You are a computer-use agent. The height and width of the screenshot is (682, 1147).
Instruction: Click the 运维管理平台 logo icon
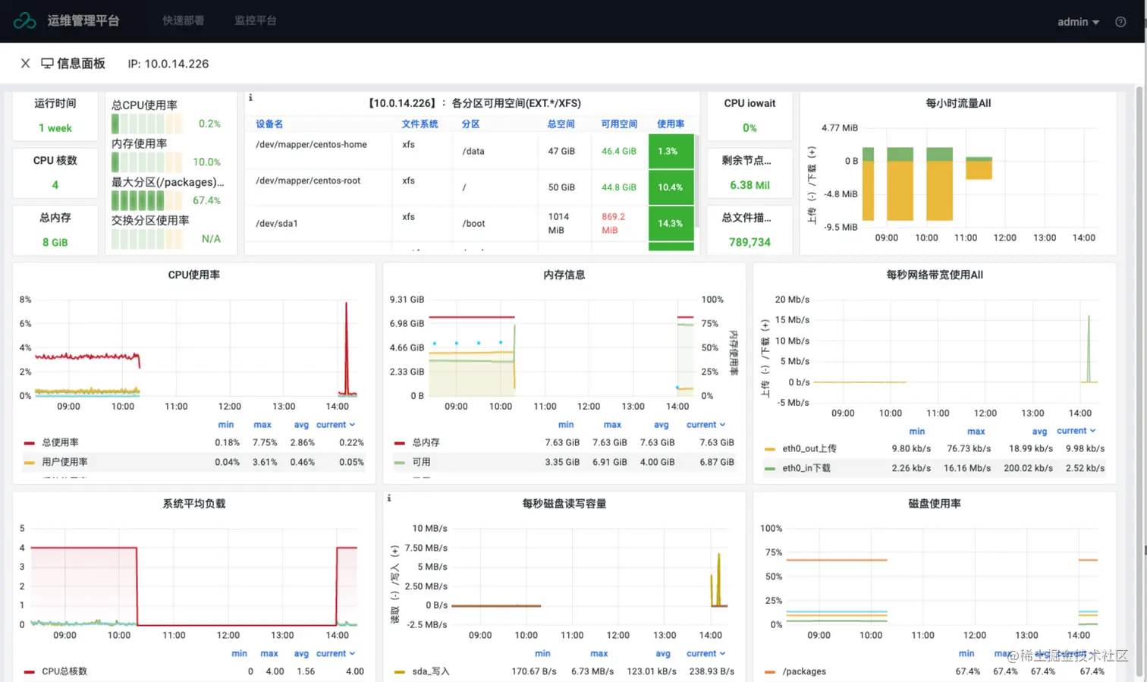25,20
